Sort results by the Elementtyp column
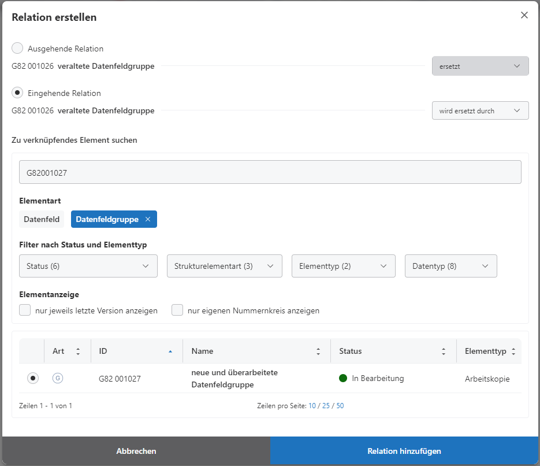This screenshot has width=540, height=466. 513,352
